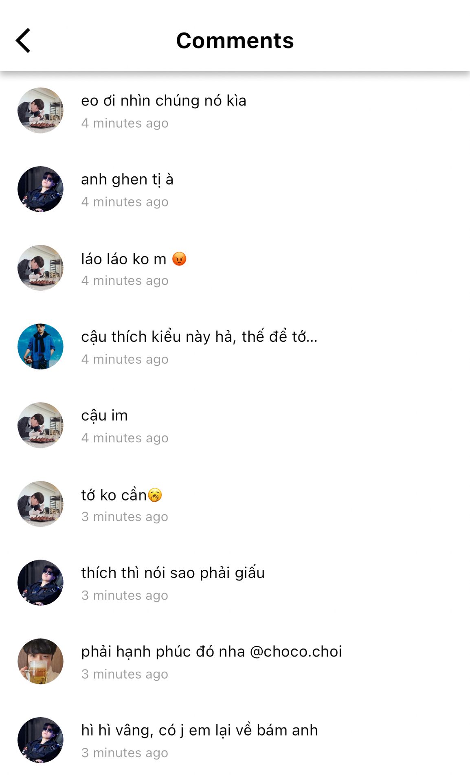Tap comment "hì hì vâng, có j em lại về bám anh"

(x=200, y=730)
